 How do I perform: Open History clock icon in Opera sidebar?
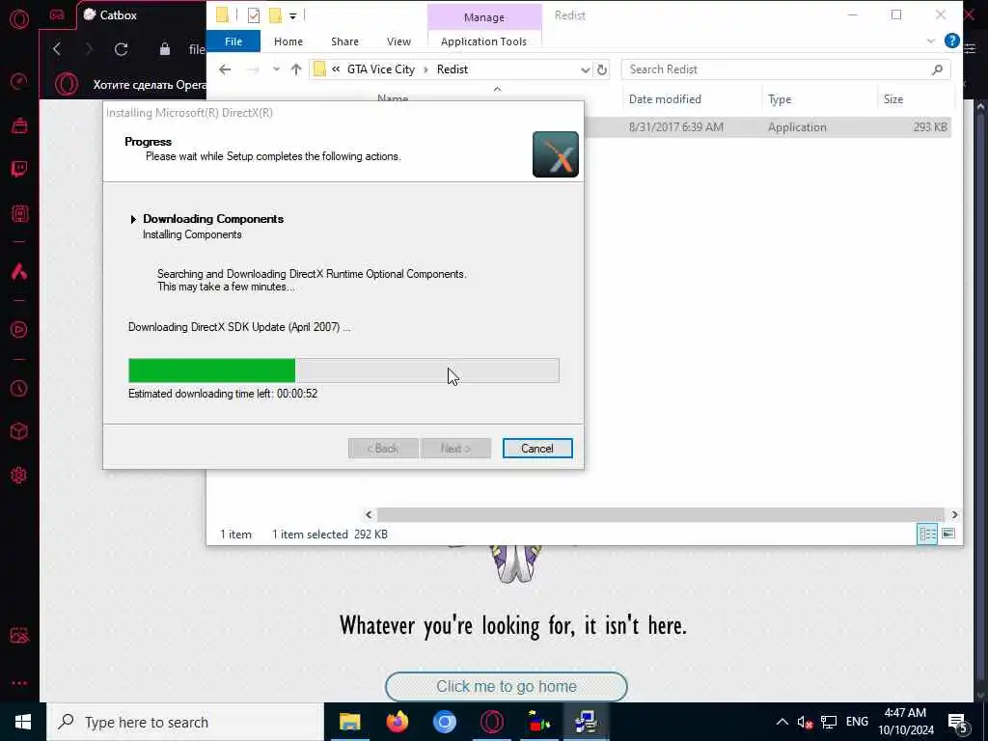(19, 388)
